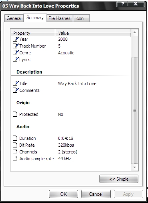The height and width of the screenshot is (203, 148).
Task: Click the Description section heading
Action: click(x=29, y=72)
